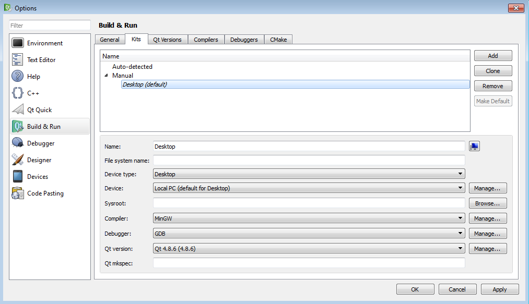Choose the C++ braces icon

[x=18, y=93]
